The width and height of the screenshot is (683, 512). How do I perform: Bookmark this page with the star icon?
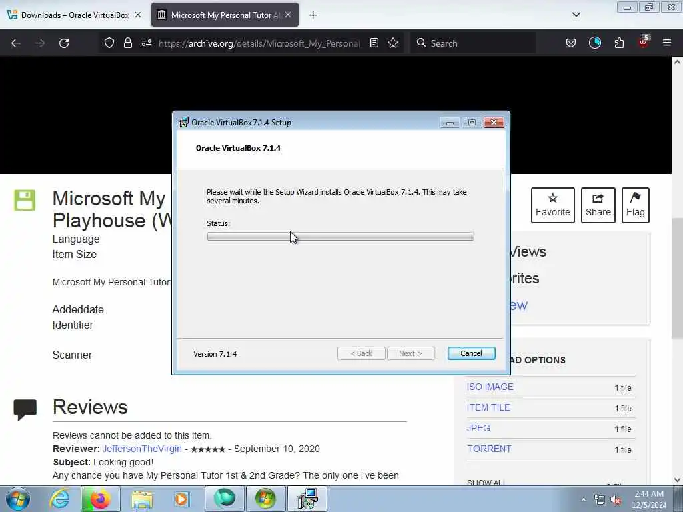[x=393, y=43]
